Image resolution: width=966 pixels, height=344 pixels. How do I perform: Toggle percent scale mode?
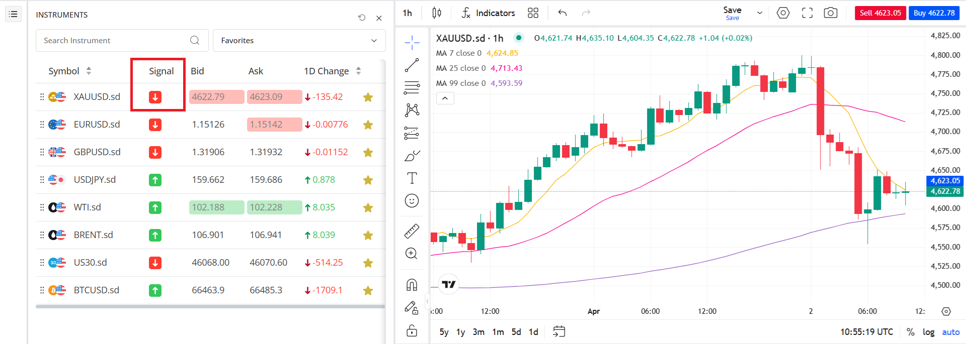911,332
